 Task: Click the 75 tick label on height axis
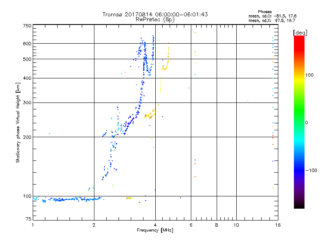pos(28,219)
